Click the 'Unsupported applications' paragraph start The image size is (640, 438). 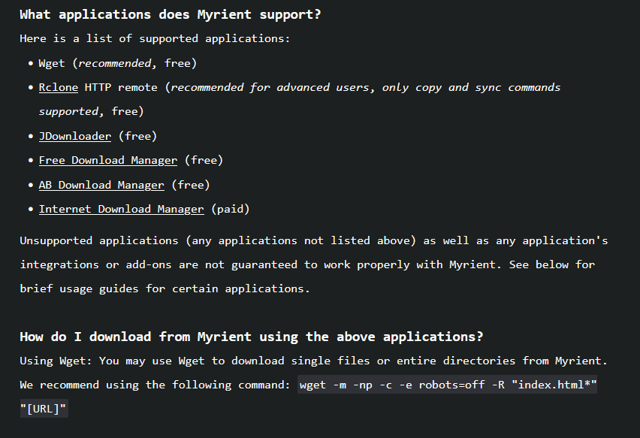(98, 240)
